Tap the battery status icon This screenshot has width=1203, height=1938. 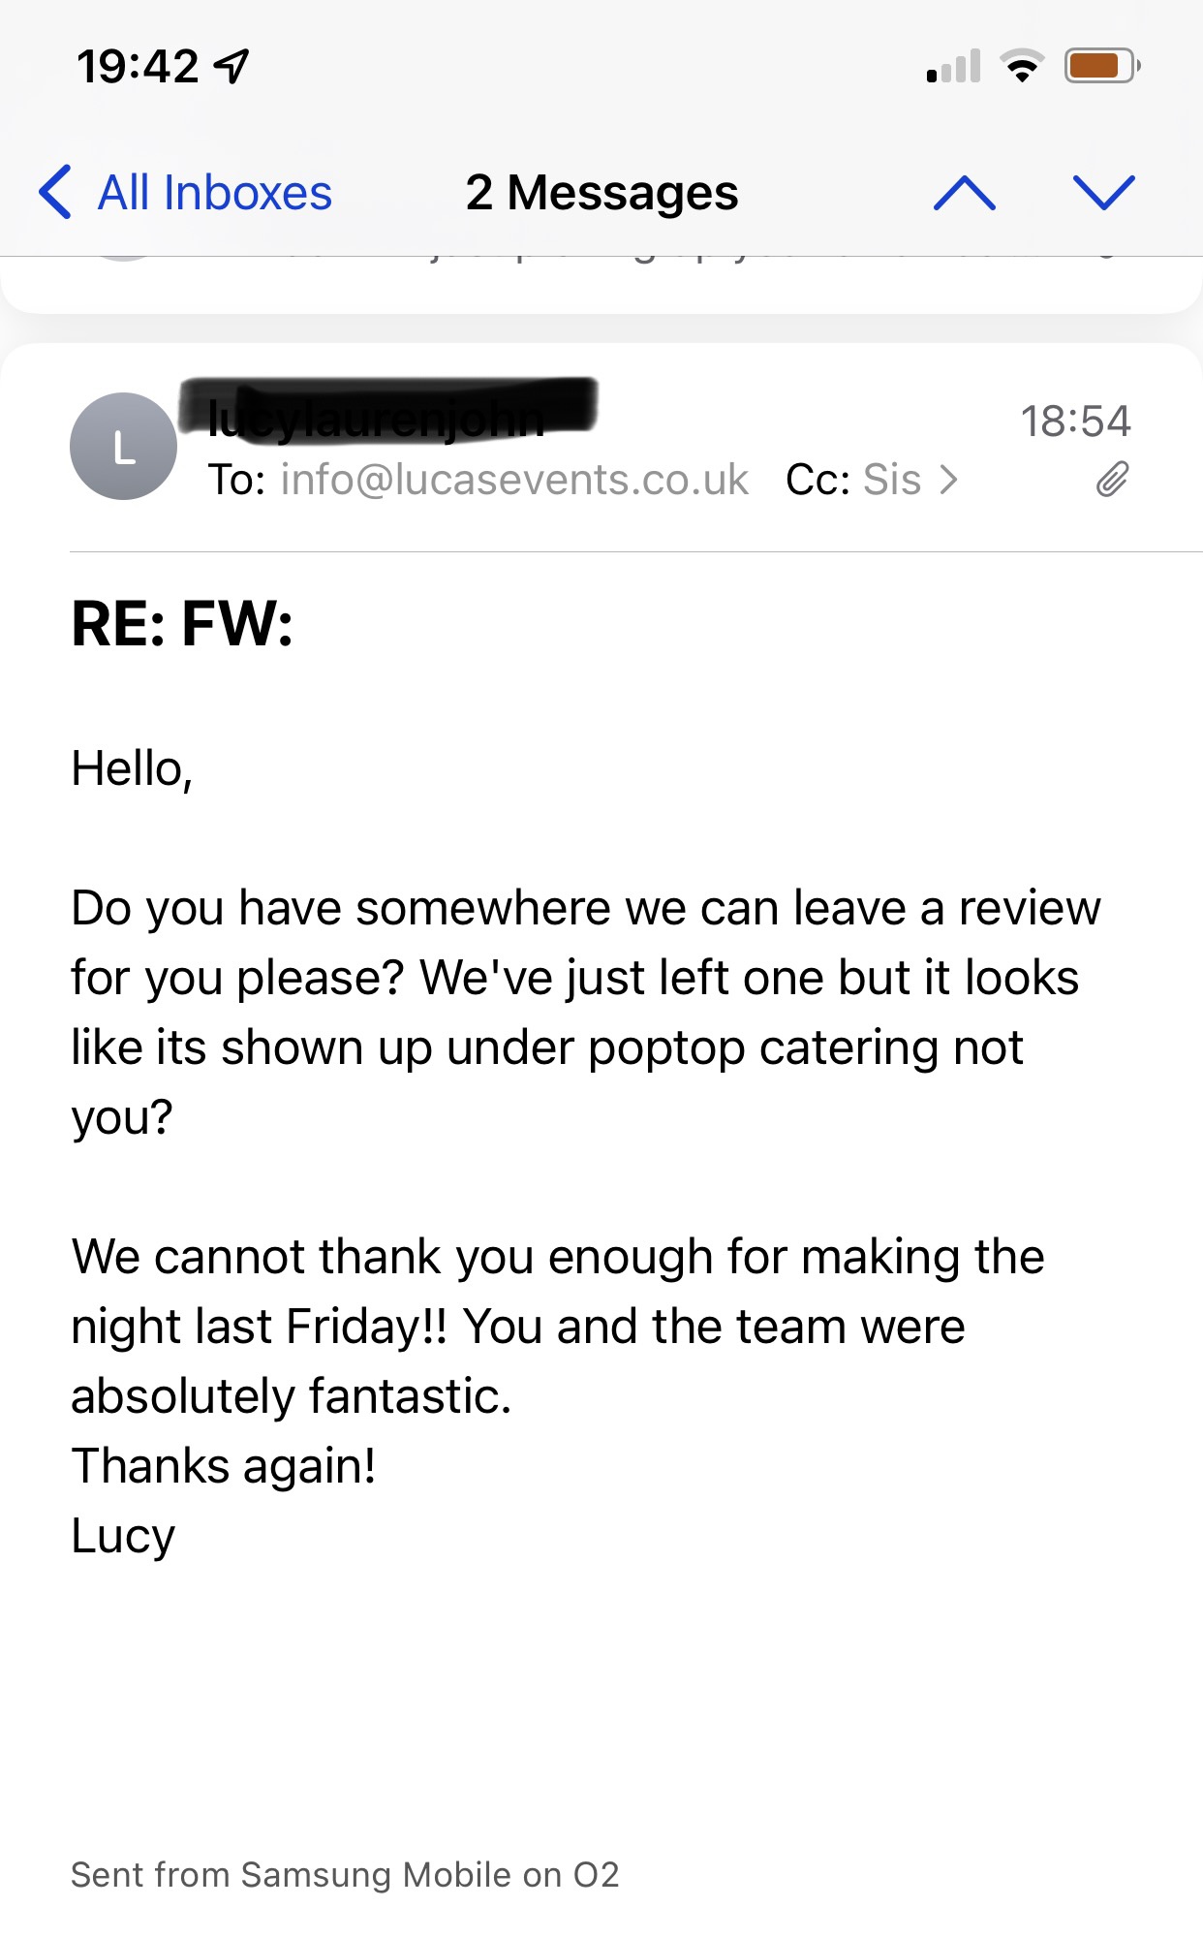(1102, 66)
